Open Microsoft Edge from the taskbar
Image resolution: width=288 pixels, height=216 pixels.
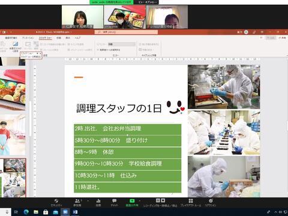pos(26,212)
